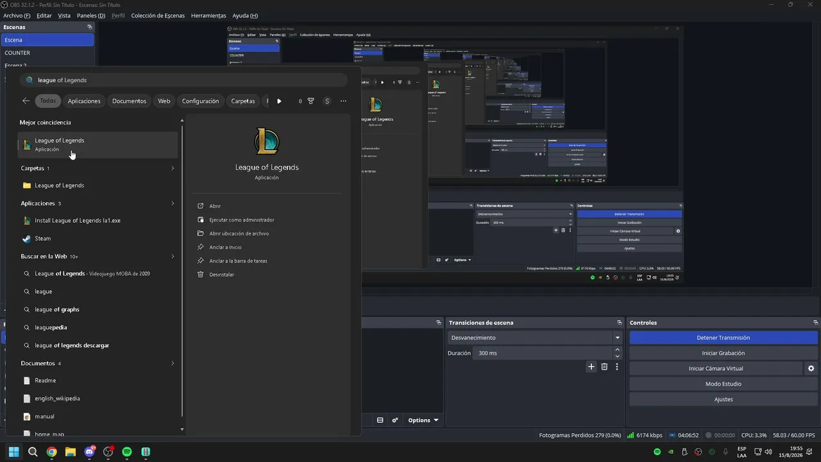821x462 pixels.
Task: Switch to Aplicaciones search tab
Action: [x=84, y=101]
